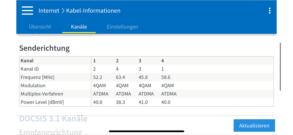Open the three-dot more options menu
The width and height of the screenshot is (293, 135).
[x=270, y=11]
